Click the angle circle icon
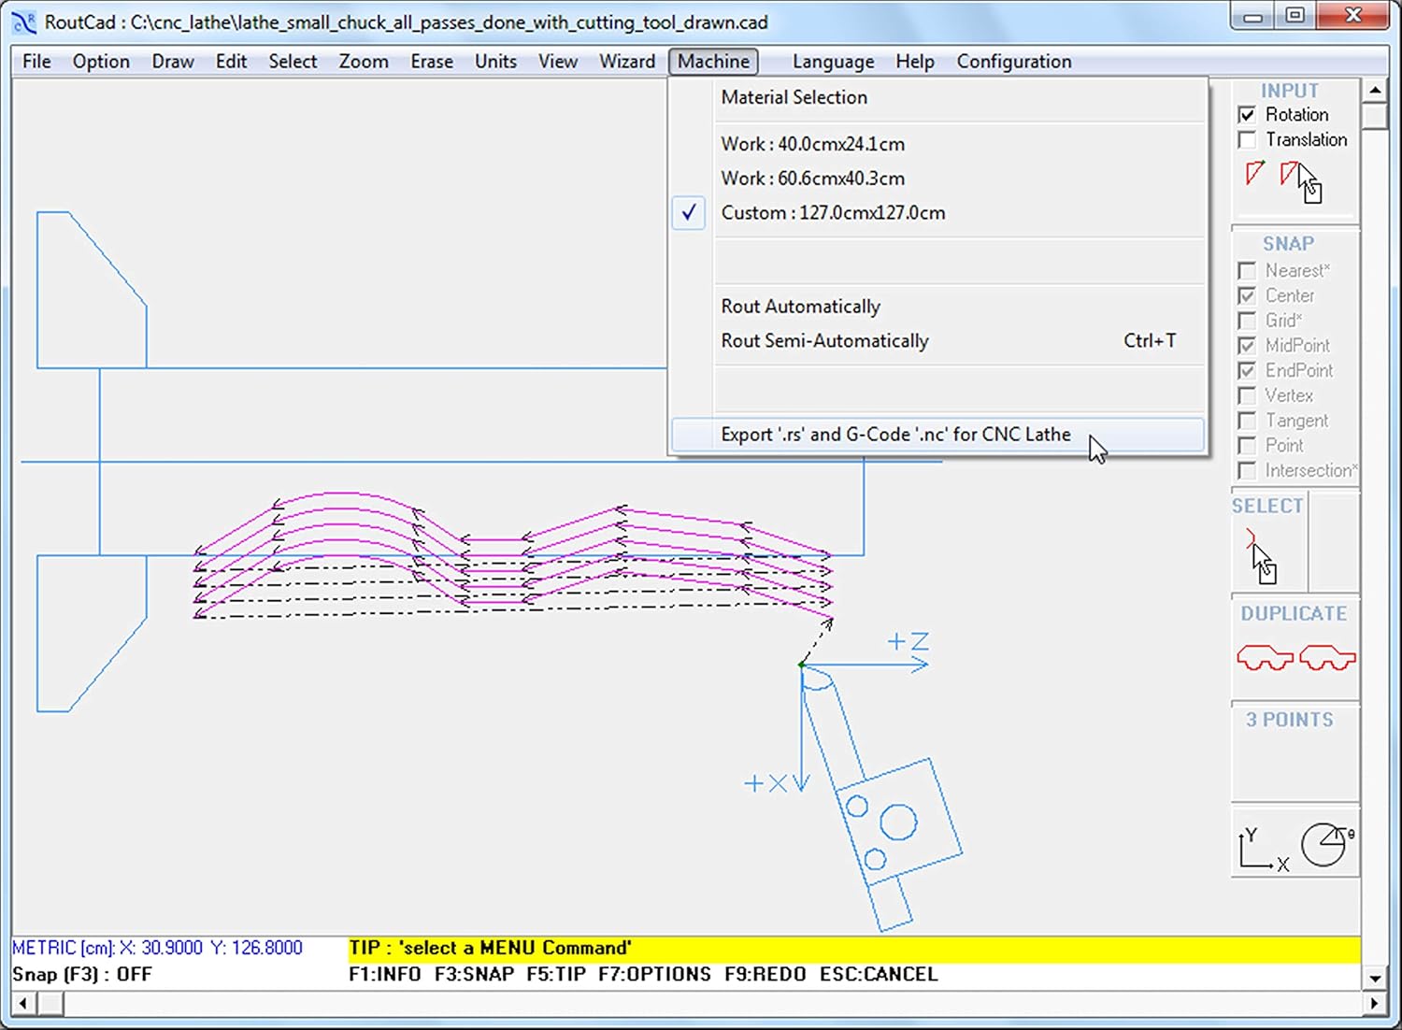This screenshot has width=1402, height=1030. (x=1327, y=845)
